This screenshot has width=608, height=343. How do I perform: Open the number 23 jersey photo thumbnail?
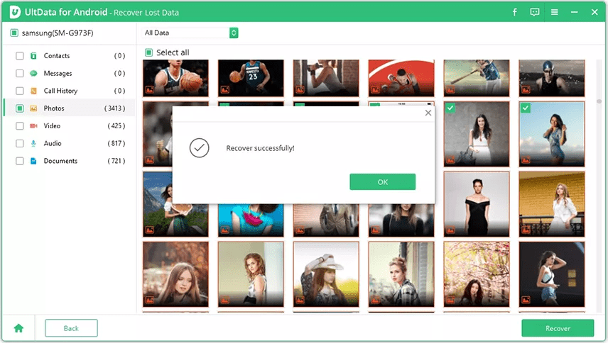click(251, 78)
